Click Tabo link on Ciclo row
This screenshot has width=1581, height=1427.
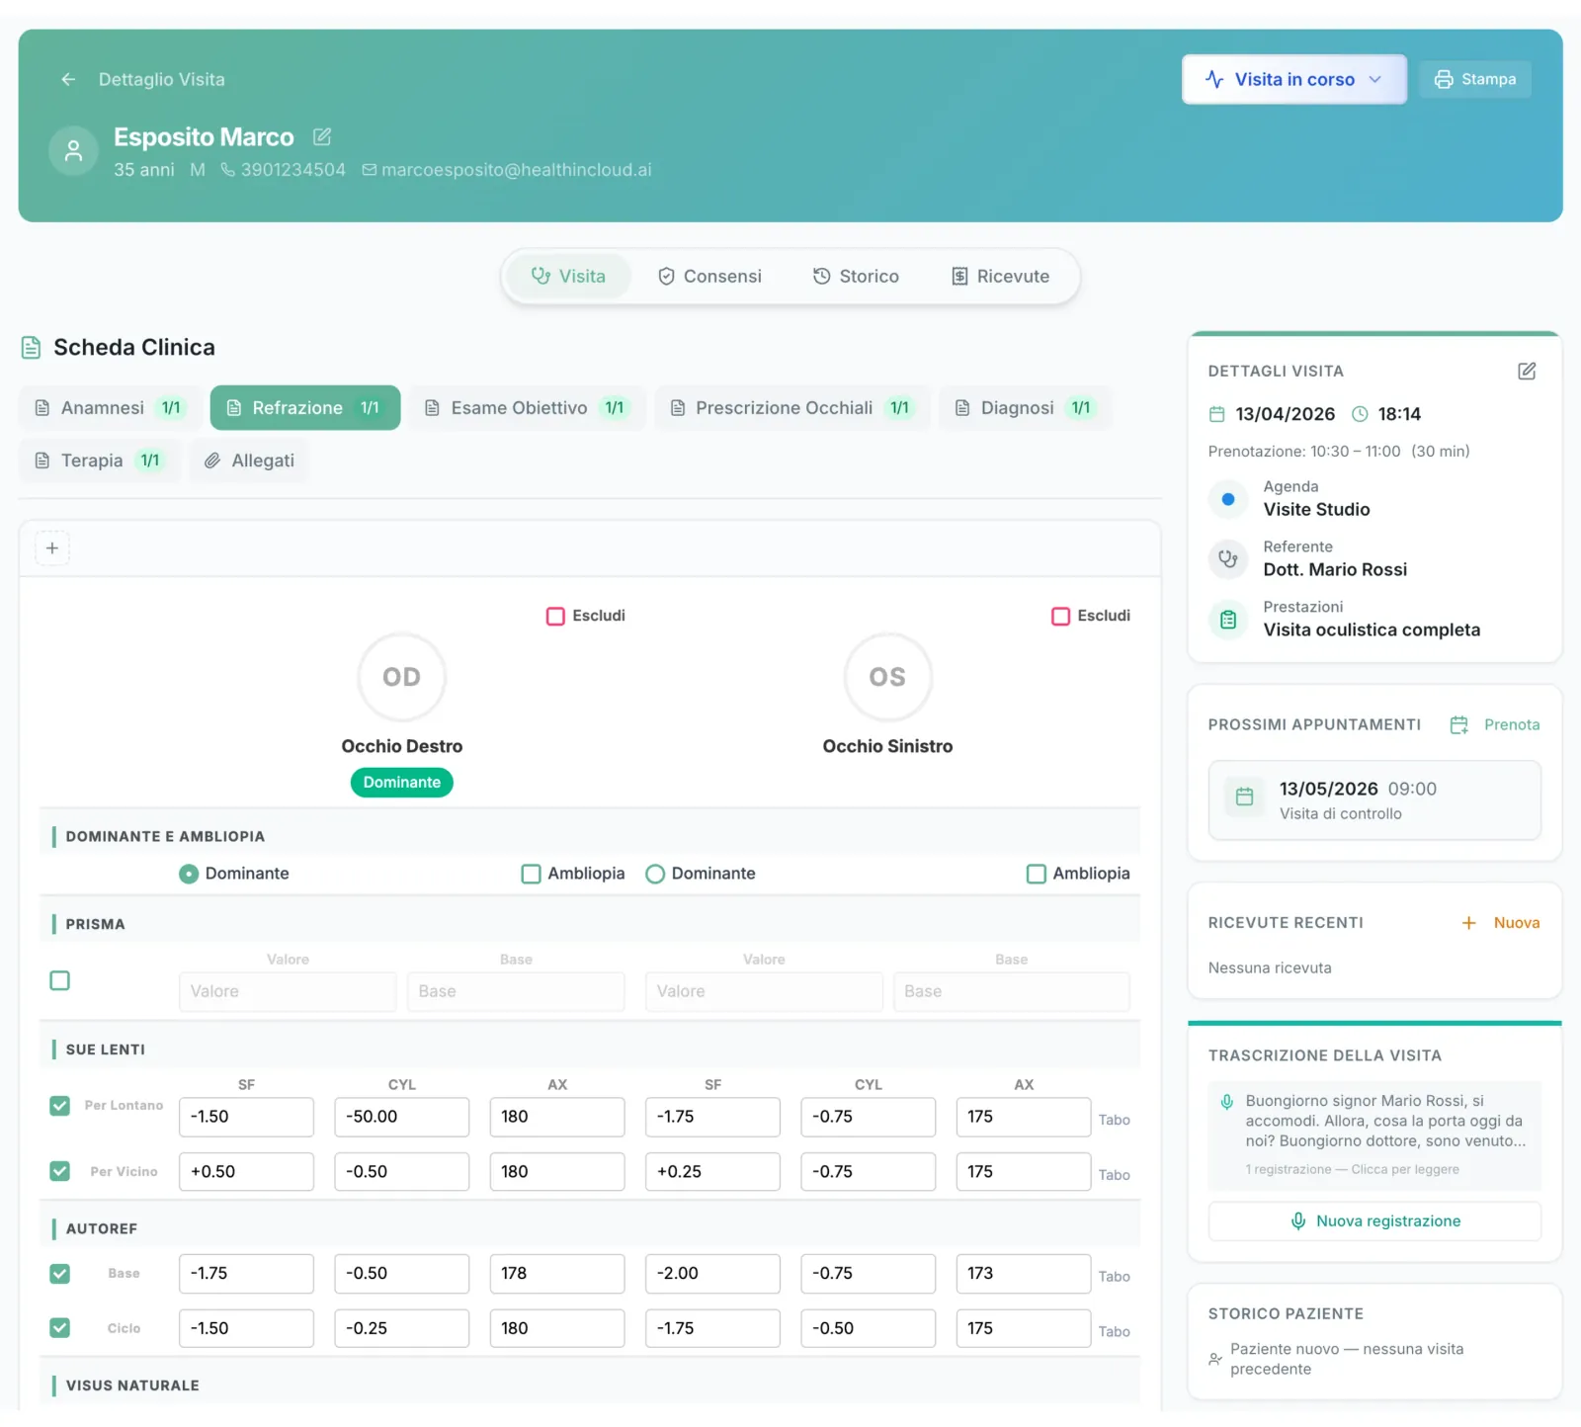pyautogui.click(x=1114, y=1332)
